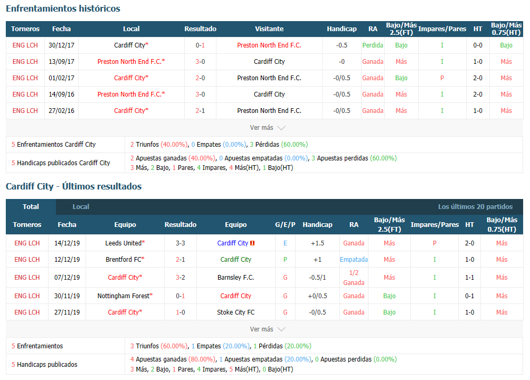This screenshot has width=530, height=380.
Task: Open Stoke City FC team link
Action: click(235, 312)
